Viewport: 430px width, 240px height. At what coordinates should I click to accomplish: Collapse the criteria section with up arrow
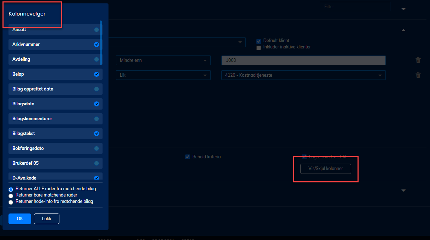point(403,30)
